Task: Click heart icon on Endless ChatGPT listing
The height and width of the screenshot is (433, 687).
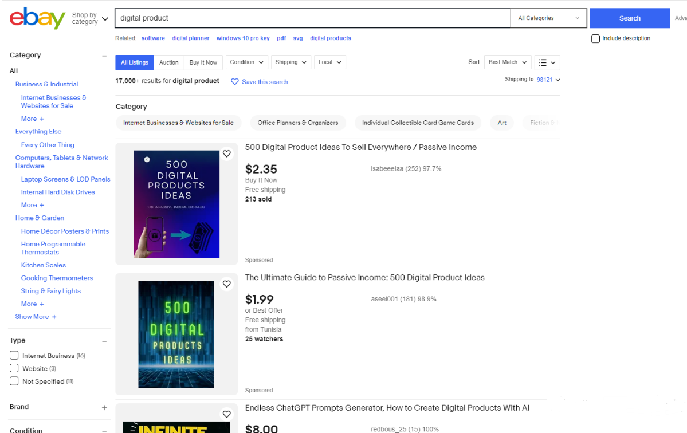Action: [x=227, y=414]
